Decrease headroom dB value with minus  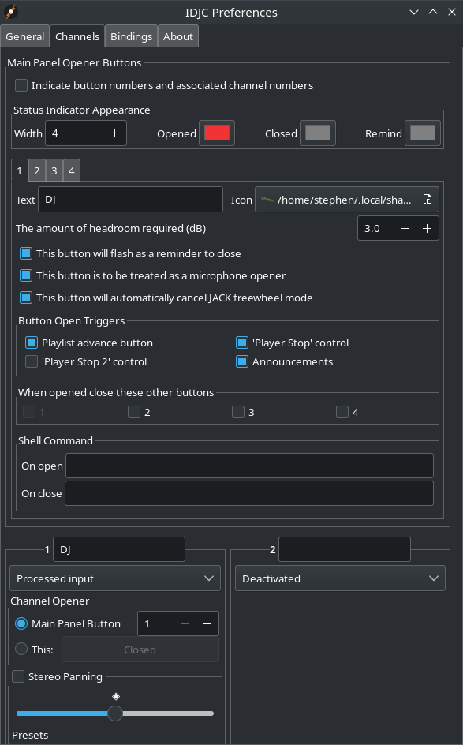(x=405, y=229)
